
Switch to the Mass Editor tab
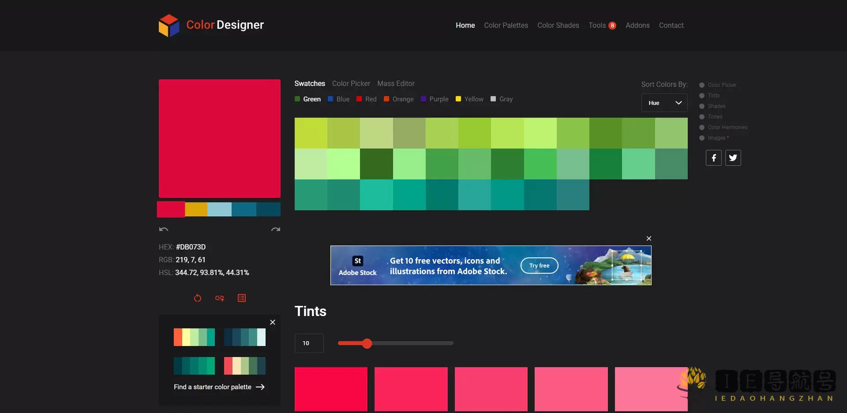(396, 83)
